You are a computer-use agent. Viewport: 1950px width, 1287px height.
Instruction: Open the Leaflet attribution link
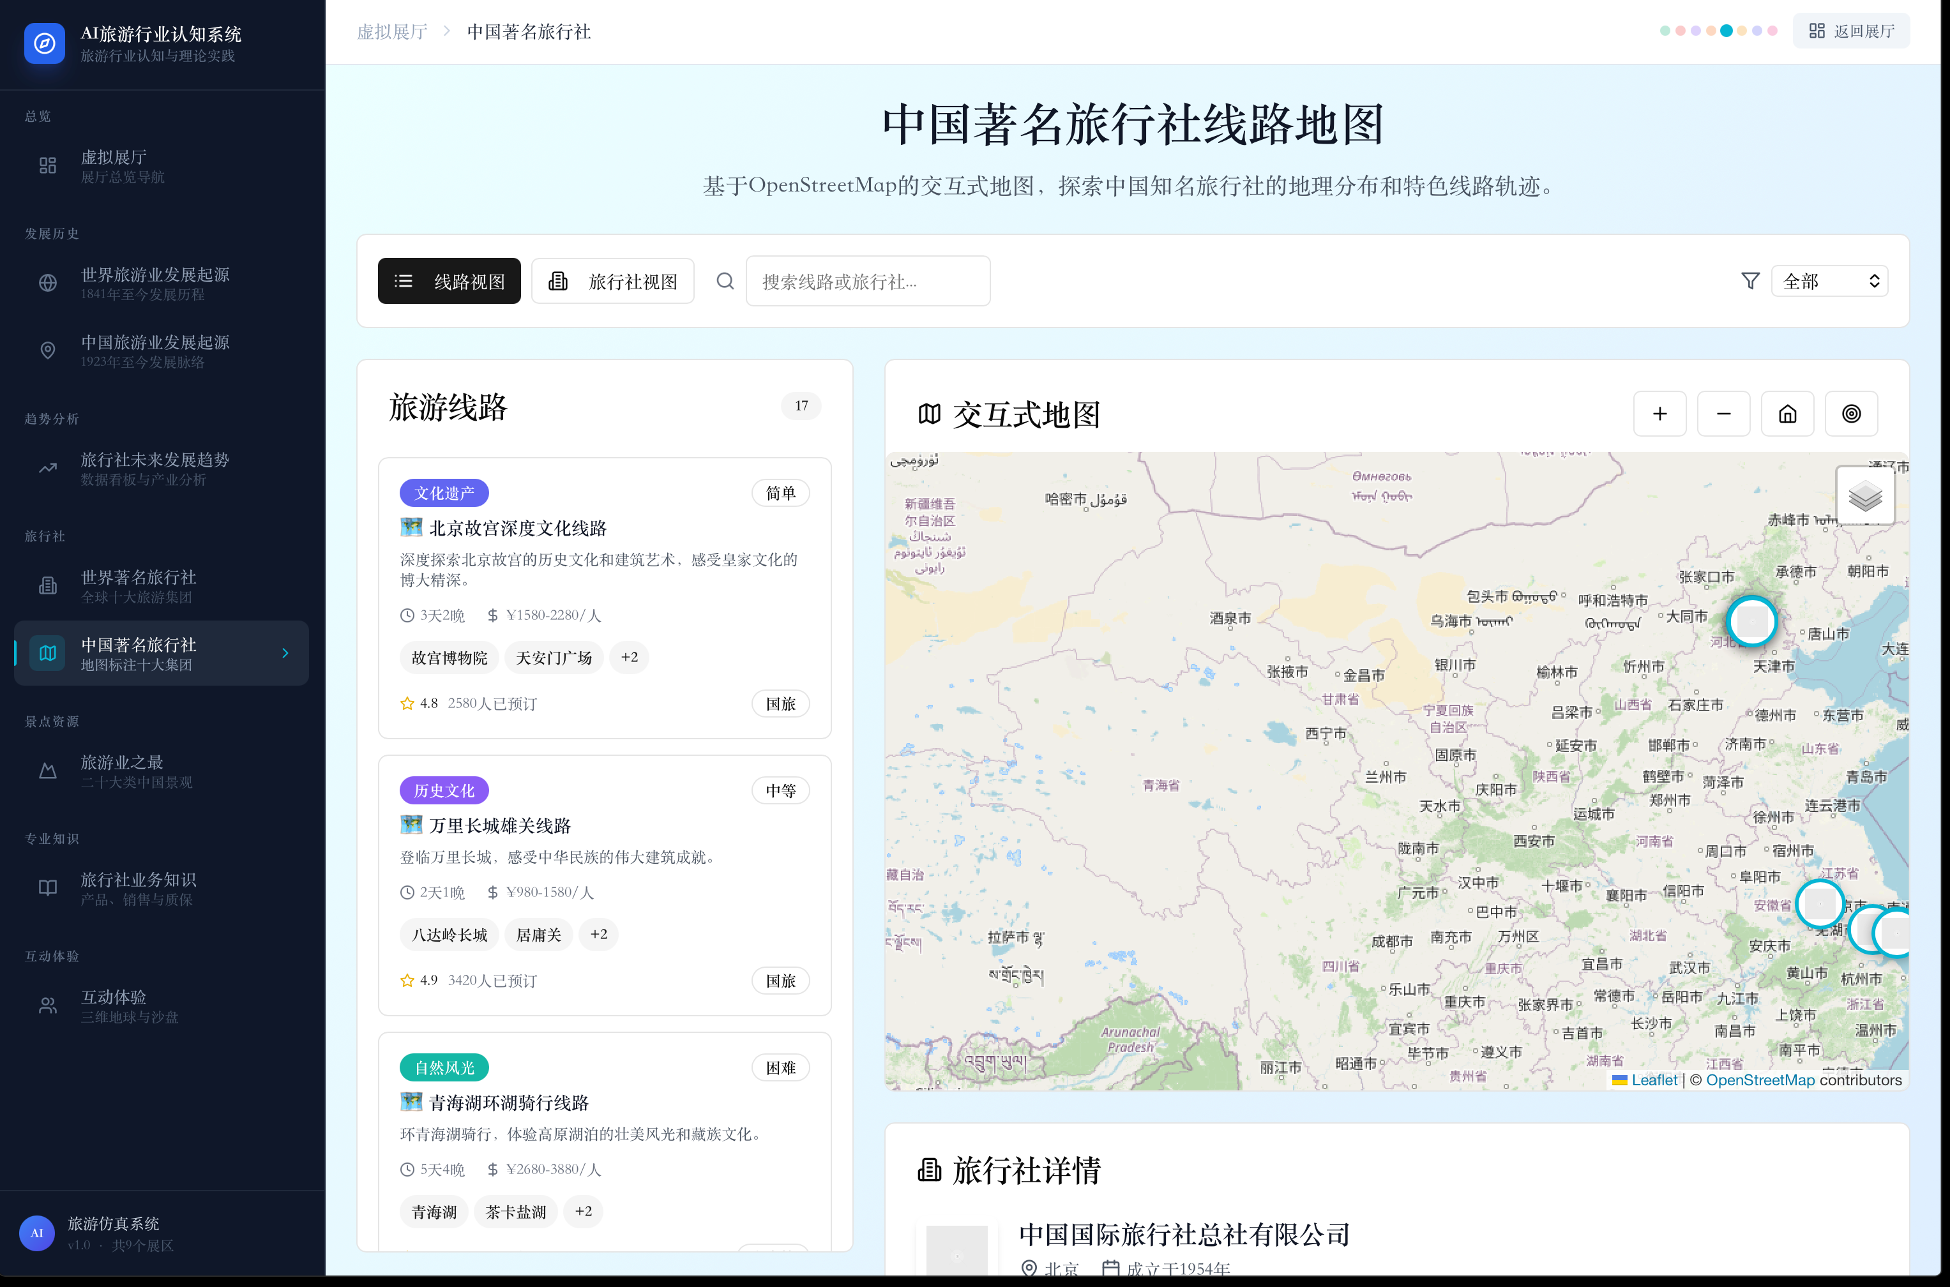(x=1653, y=1080)
